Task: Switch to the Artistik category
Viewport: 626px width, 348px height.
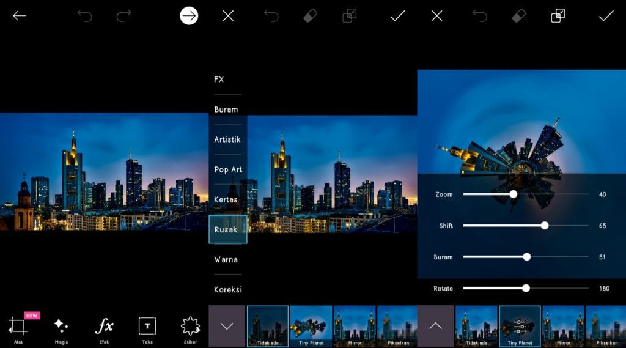Action: pyautogui.click(x=227, y=139)
